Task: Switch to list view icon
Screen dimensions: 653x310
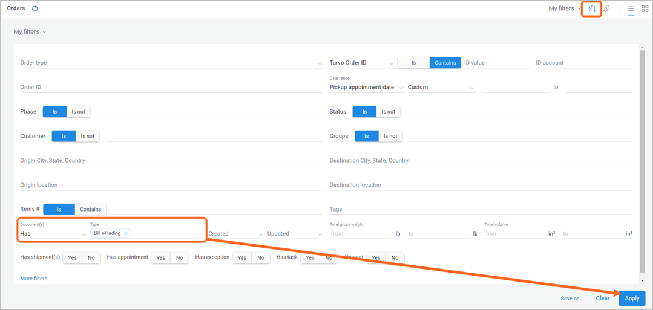Action: coord(631,8)
